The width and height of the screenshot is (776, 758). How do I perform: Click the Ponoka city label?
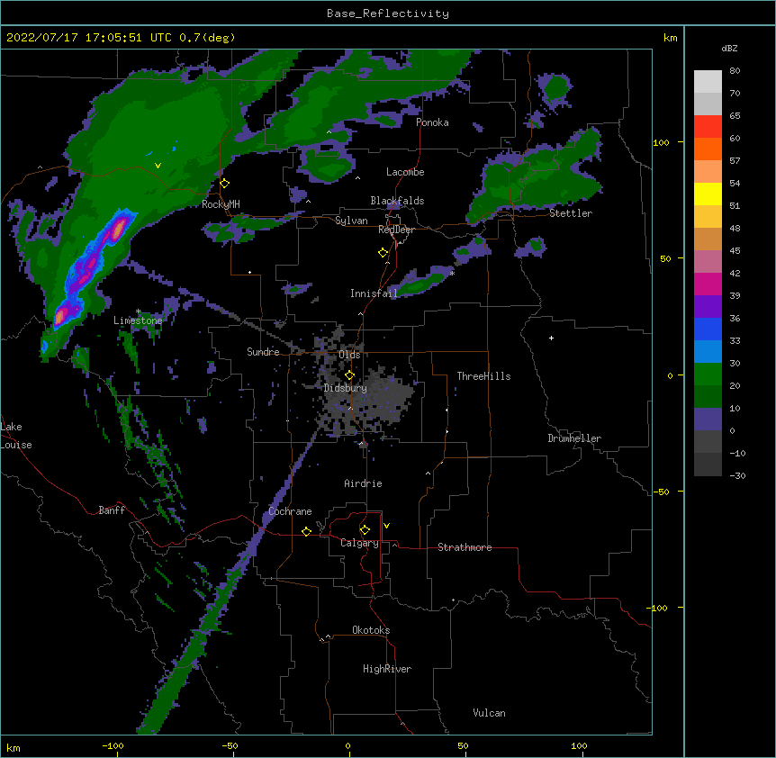(x=432, y=122)
